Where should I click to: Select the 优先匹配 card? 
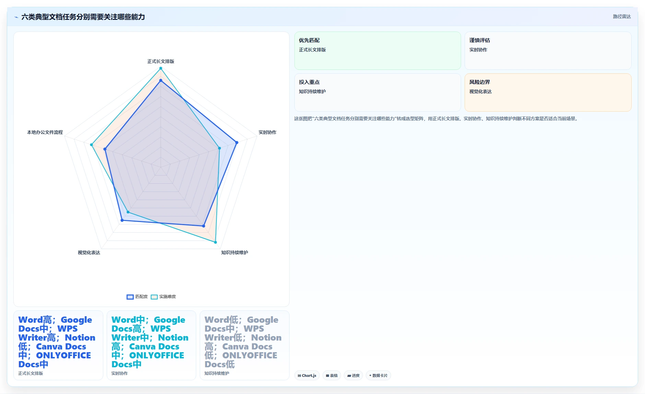[x=377, y=51]
